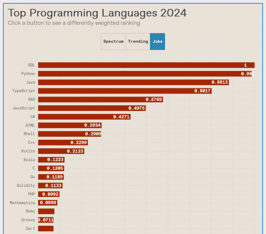
Task: Click the 'Dart' axis label
Action: click(x=30, y=228)
